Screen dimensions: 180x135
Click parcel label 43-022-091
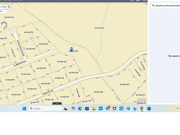tap(59, 78)
